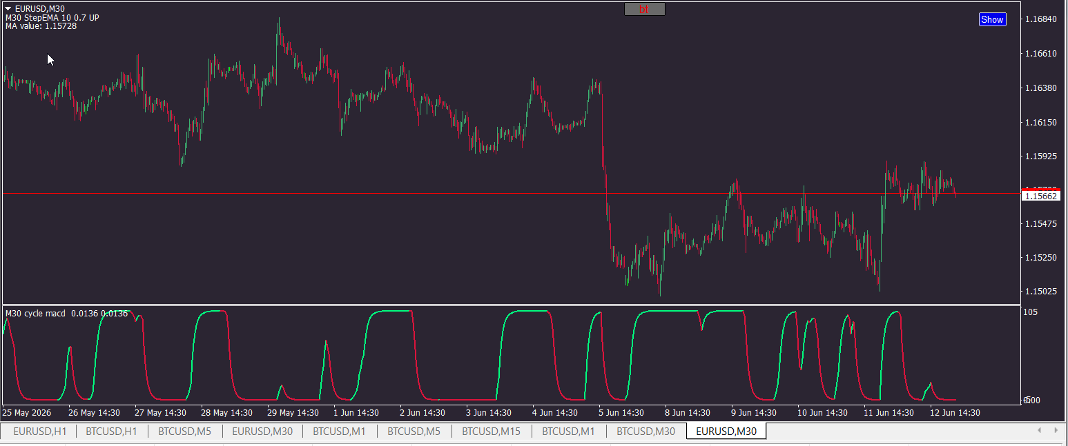Click the 1.16840 level on price scale
The height and width of the screenshot is (446, 1068).
click(1041, 19)
